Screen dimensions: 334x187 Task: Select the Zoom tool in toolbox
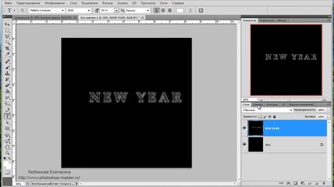coord(7,153)
